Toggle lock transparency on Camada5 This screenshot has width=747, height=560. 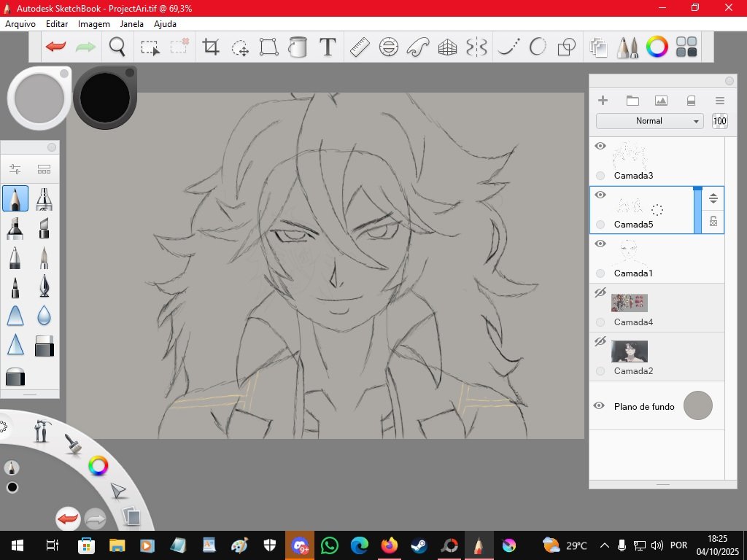coord(713,221)
